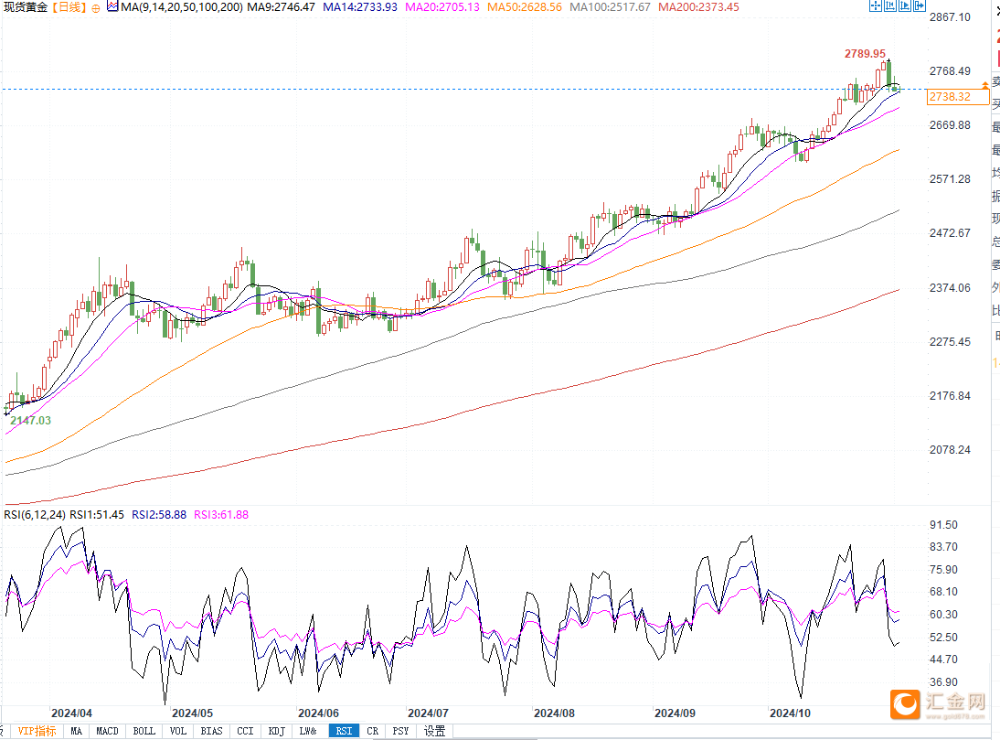Image resolution: width=1000 pixels, height=740 pixels.
Task: Click the 2472.67 price axis label
Action: tap(951, 233)
